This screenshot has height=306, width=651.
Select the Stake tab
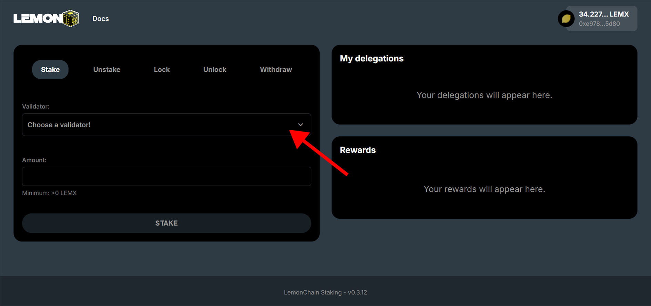coord(50,69)
